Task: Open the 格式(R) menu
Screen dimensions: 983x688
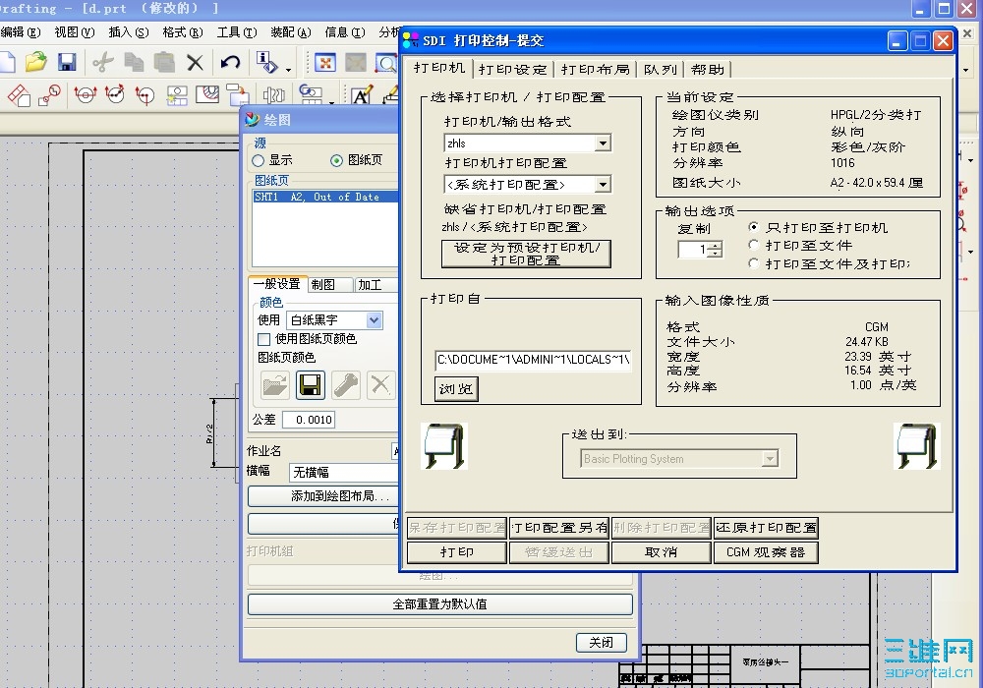Action: 183,32
